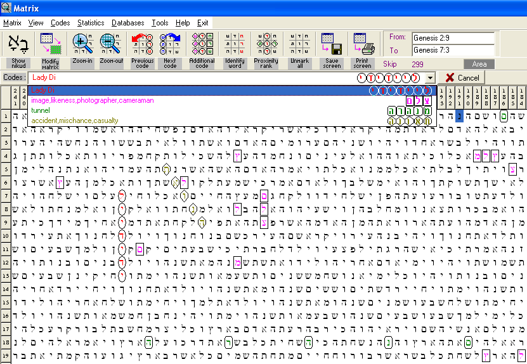Open the Matrix menu
The width and height of the screenshot is (527, 364).
coord(12,23)
